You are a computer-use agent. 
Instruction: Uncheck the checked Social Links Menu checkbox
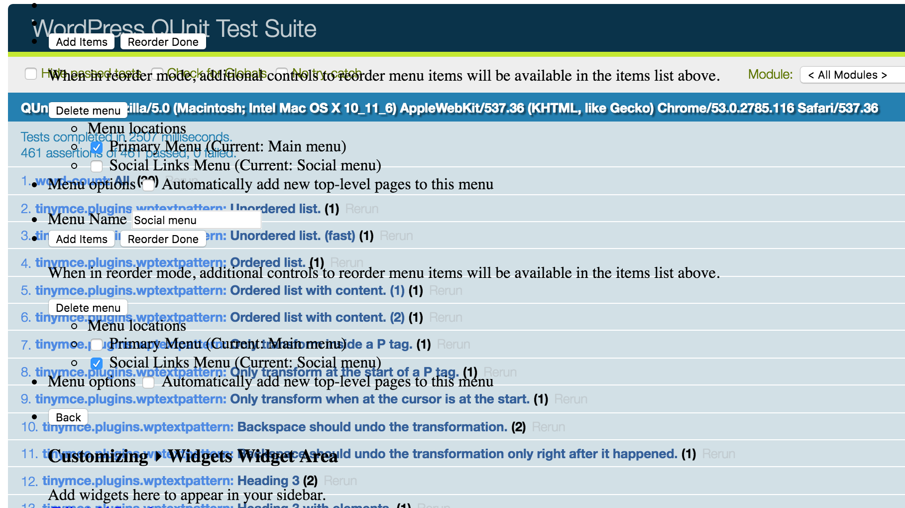(97, 363)
